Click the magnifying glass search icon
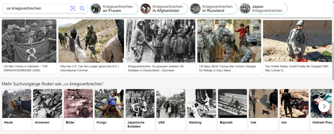 coord(82,8)
